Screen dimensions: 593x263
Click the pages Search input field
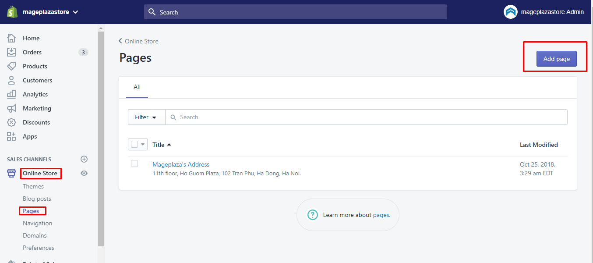pyautogui.click(x=366, y=117)
